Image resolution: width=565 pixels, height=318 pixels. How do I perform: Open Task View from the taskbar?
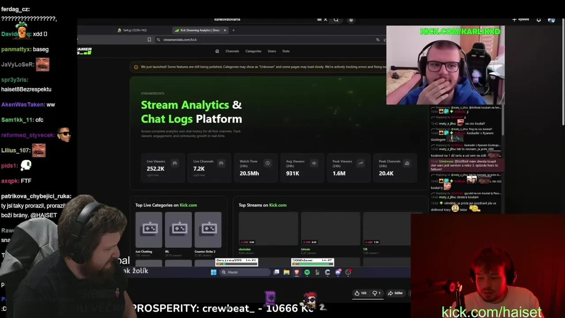point(276,273)
